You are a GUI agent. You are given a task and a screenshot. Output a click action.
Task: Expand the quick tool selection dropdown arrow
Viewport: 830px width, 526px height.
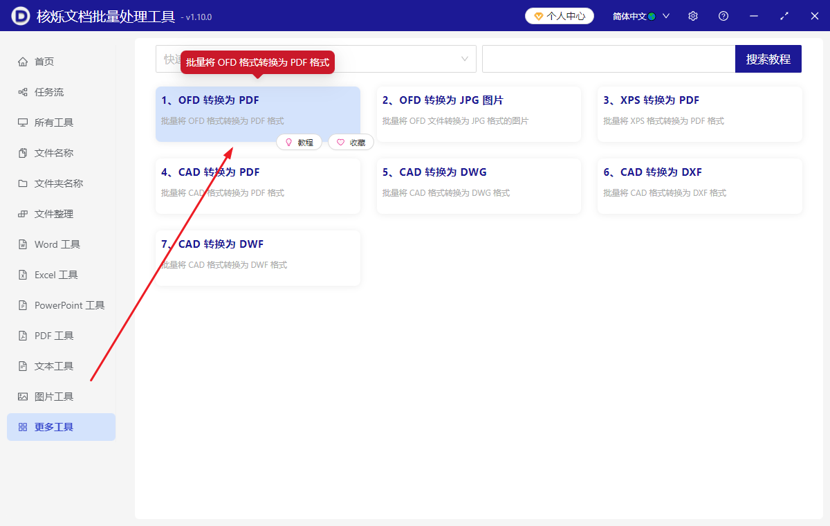click(465, 59)
